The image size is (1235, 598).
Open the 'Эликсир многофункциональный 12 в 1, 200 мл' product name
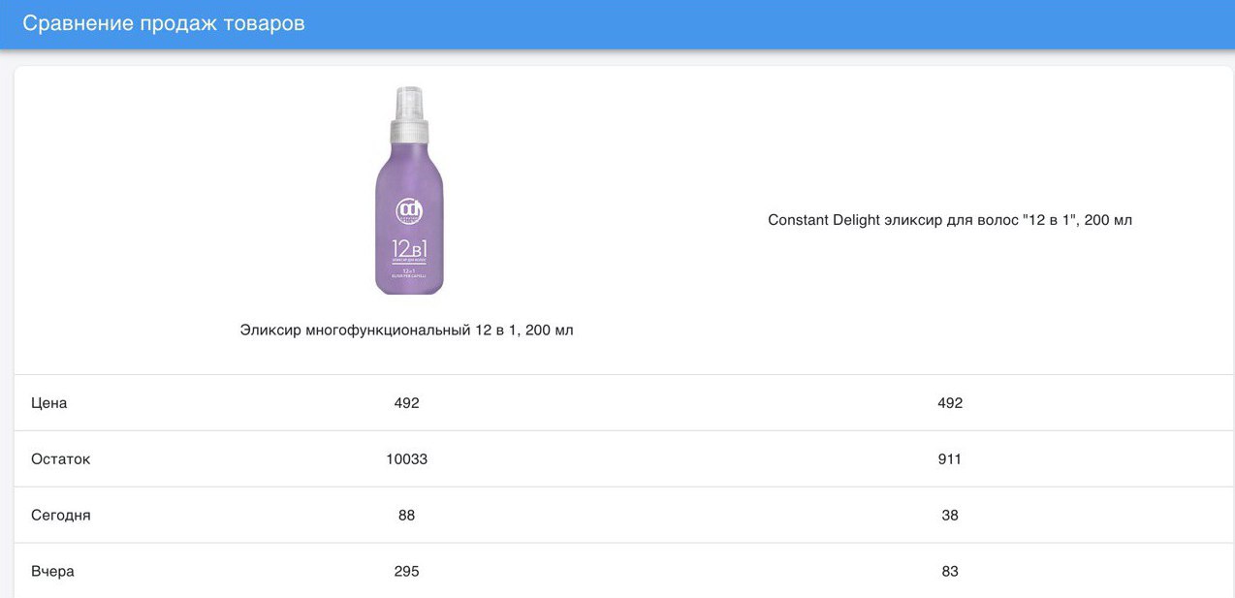click(x=407, y=330)
